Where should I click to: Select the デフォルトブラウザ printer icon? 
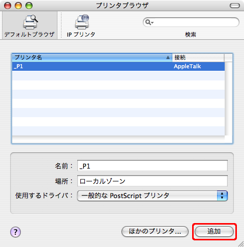pyautogui.click(x=30, y=22)
